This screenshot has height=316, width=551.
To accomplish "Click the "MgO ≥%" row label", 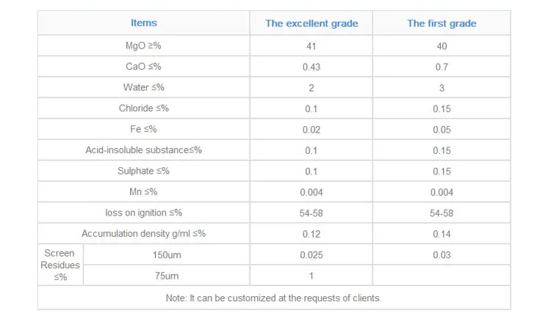I will (x=143, y=46).
